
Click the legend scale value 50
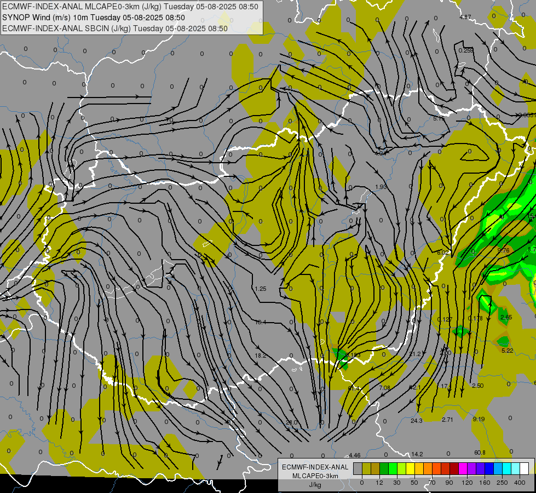click(x=414, y=483)
